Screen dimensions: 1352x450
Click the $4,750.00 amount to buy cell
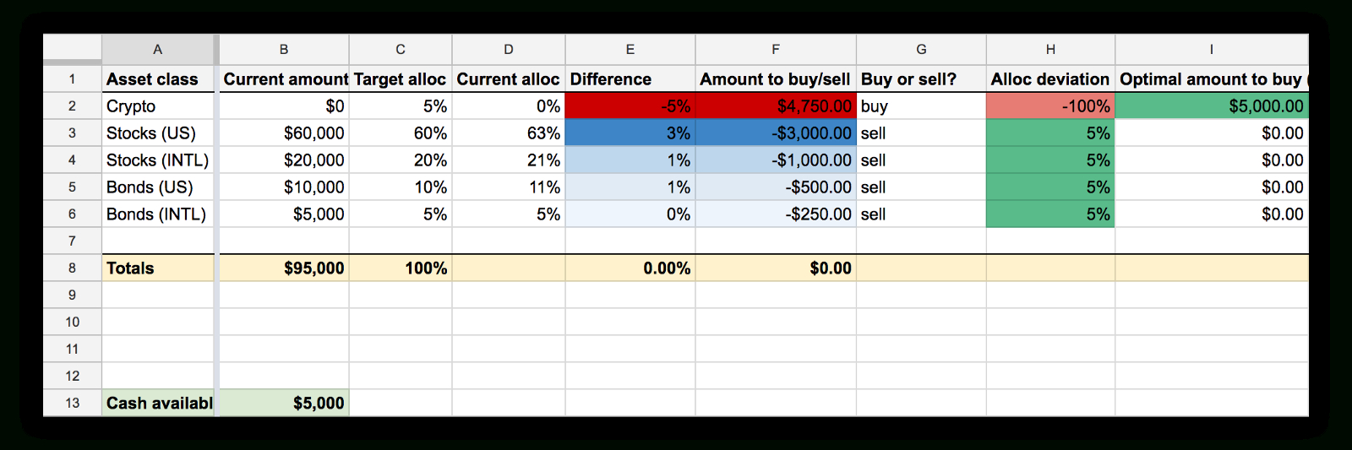pos(776,106)
